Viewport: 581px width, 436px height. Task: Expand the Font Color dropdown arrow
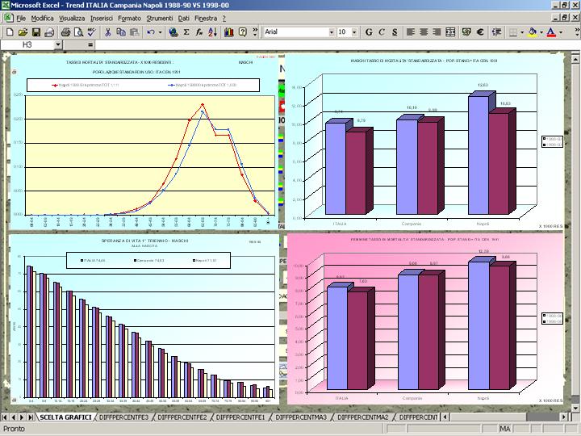[561, 32]
